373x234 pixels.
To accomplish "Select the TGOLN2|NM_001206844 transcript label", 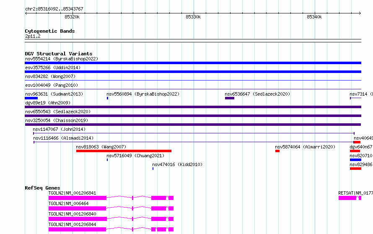I will 73,224.
